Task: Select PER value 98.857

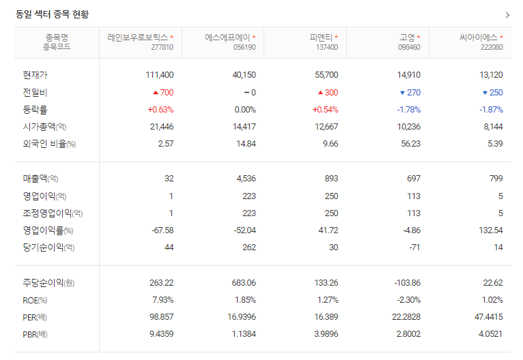Action: [161, 317]
